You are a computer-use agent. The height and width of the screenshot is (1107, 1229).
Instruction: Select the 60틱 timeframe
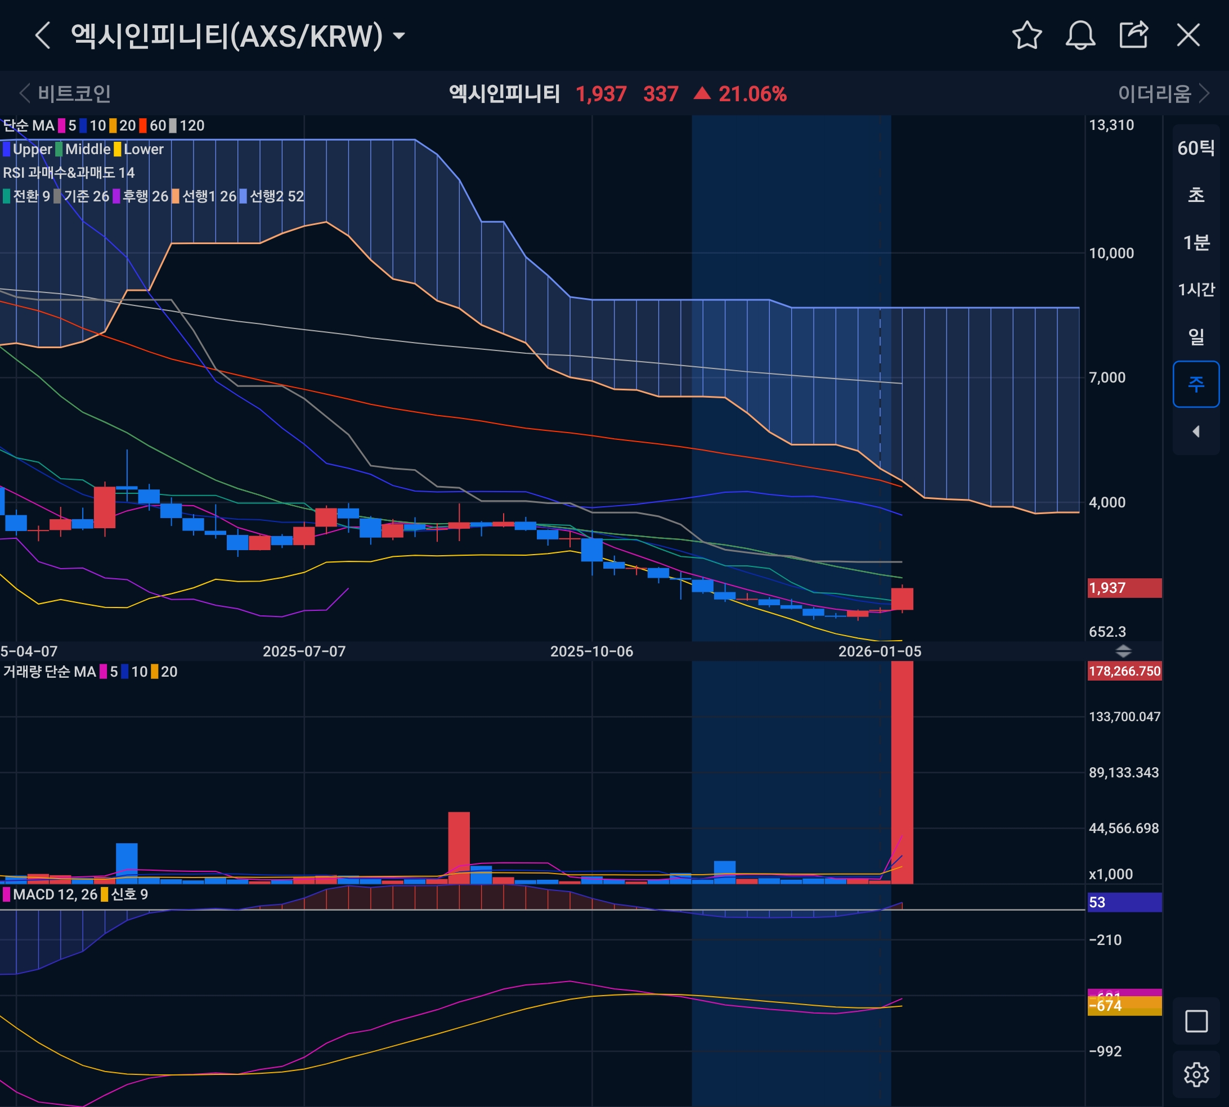click(x=1196, y=148)
